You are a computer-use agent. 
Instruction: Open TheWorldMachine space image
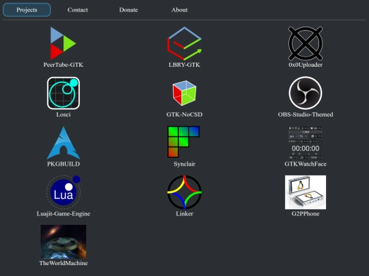[x=64, y=242]
